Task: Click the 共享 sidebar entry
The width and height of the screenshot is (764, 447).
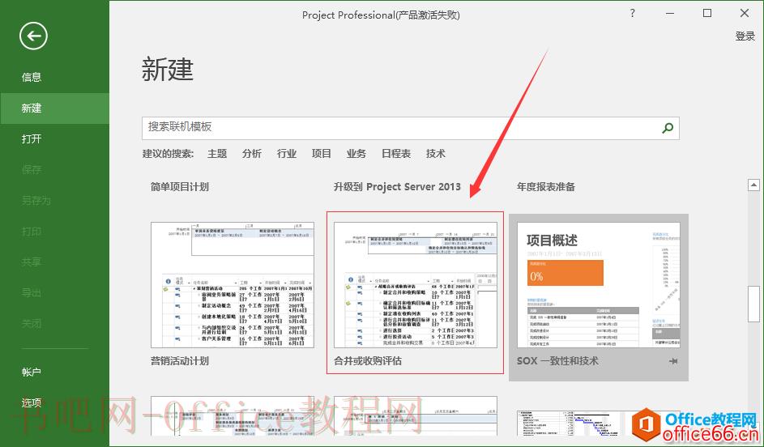Action: 31,262
